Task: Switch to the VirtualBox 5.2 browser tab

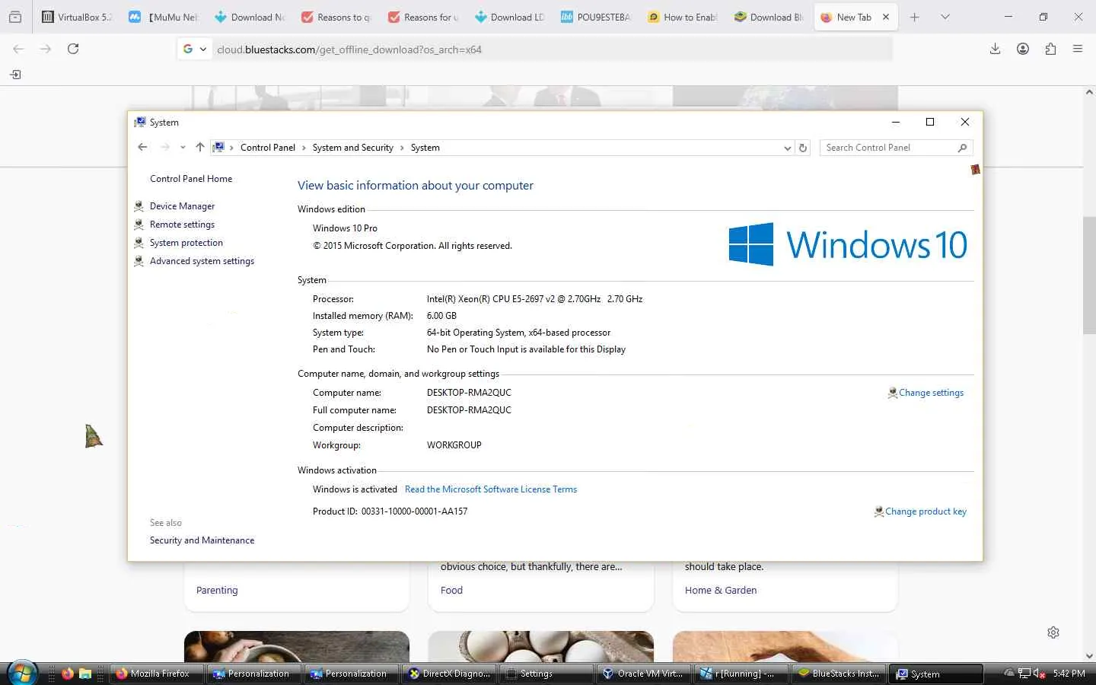Action: tap(76, 17)
